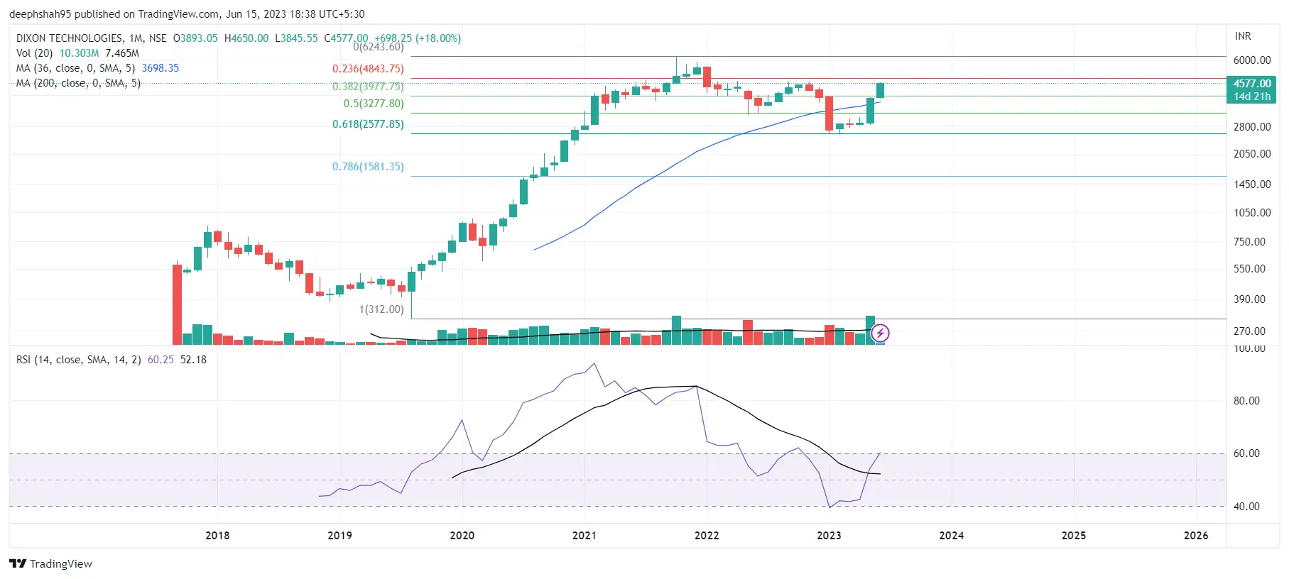Select the 0.786(1581.35) Fibonacci level label

click(x=368, y=167)
